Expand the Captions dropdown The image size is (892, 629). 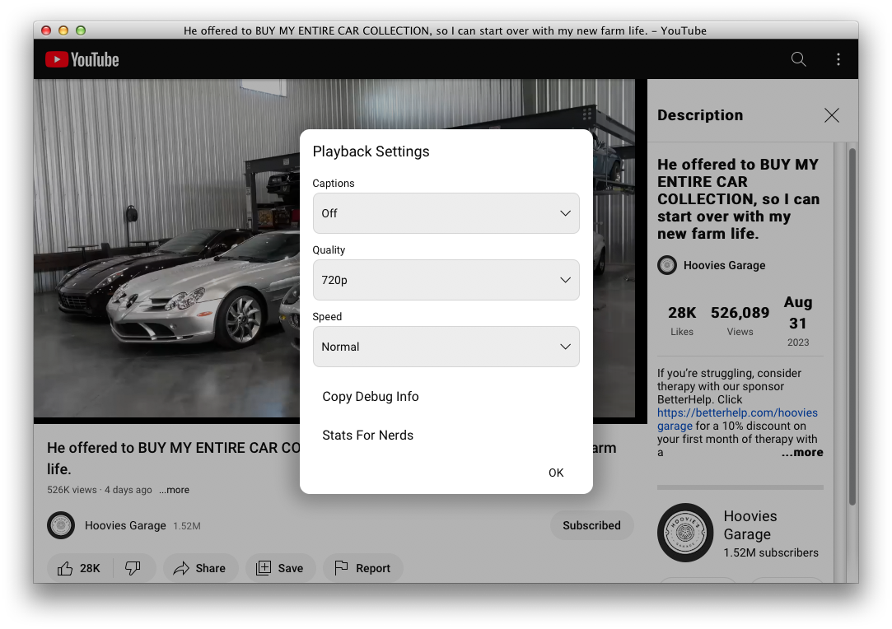(446, 213)
